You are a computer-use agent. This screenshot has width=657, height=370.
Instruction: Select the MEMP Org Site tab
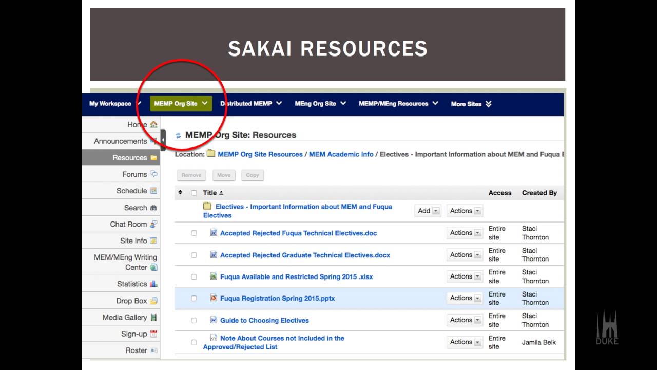(x=181, y=103)
